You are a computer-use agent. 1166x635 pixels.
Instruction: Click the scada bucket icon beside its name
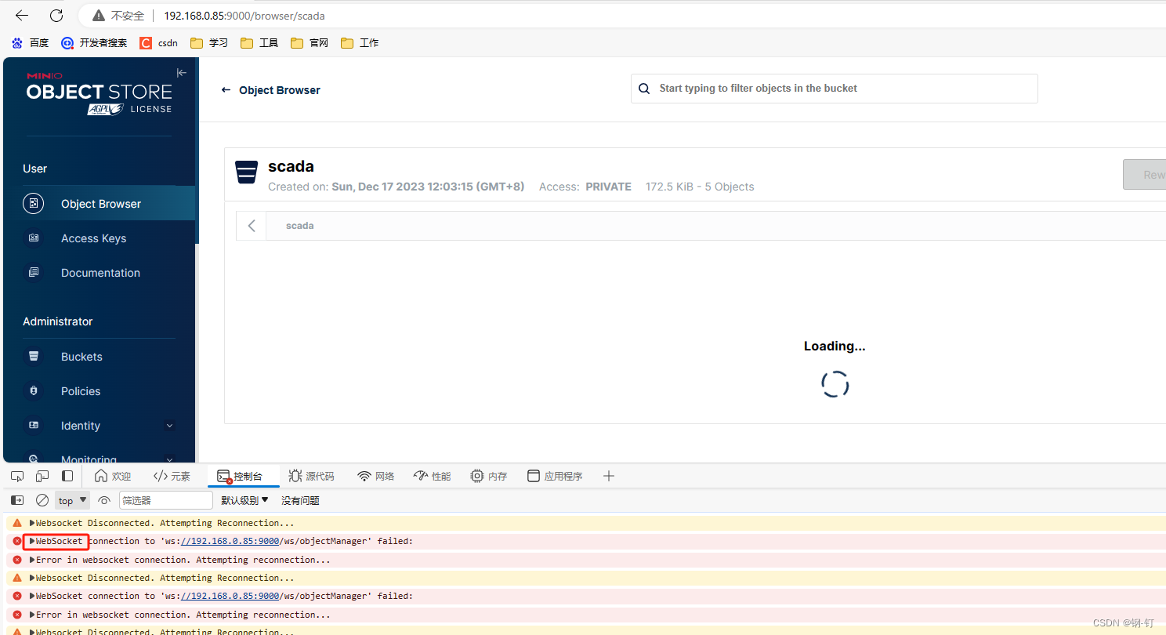coord(246,172)
